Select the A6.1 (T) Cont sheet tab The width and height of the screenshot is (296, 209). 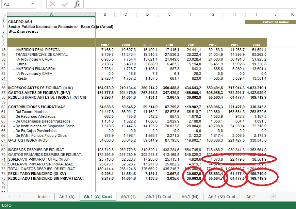(x=159, y=196)
